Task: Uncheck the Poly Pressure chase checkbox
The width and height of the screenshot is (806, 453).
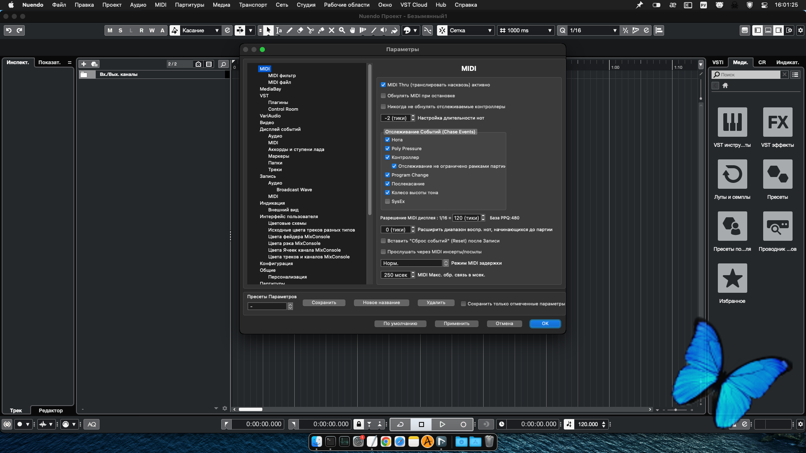Action: coord(387,148)
